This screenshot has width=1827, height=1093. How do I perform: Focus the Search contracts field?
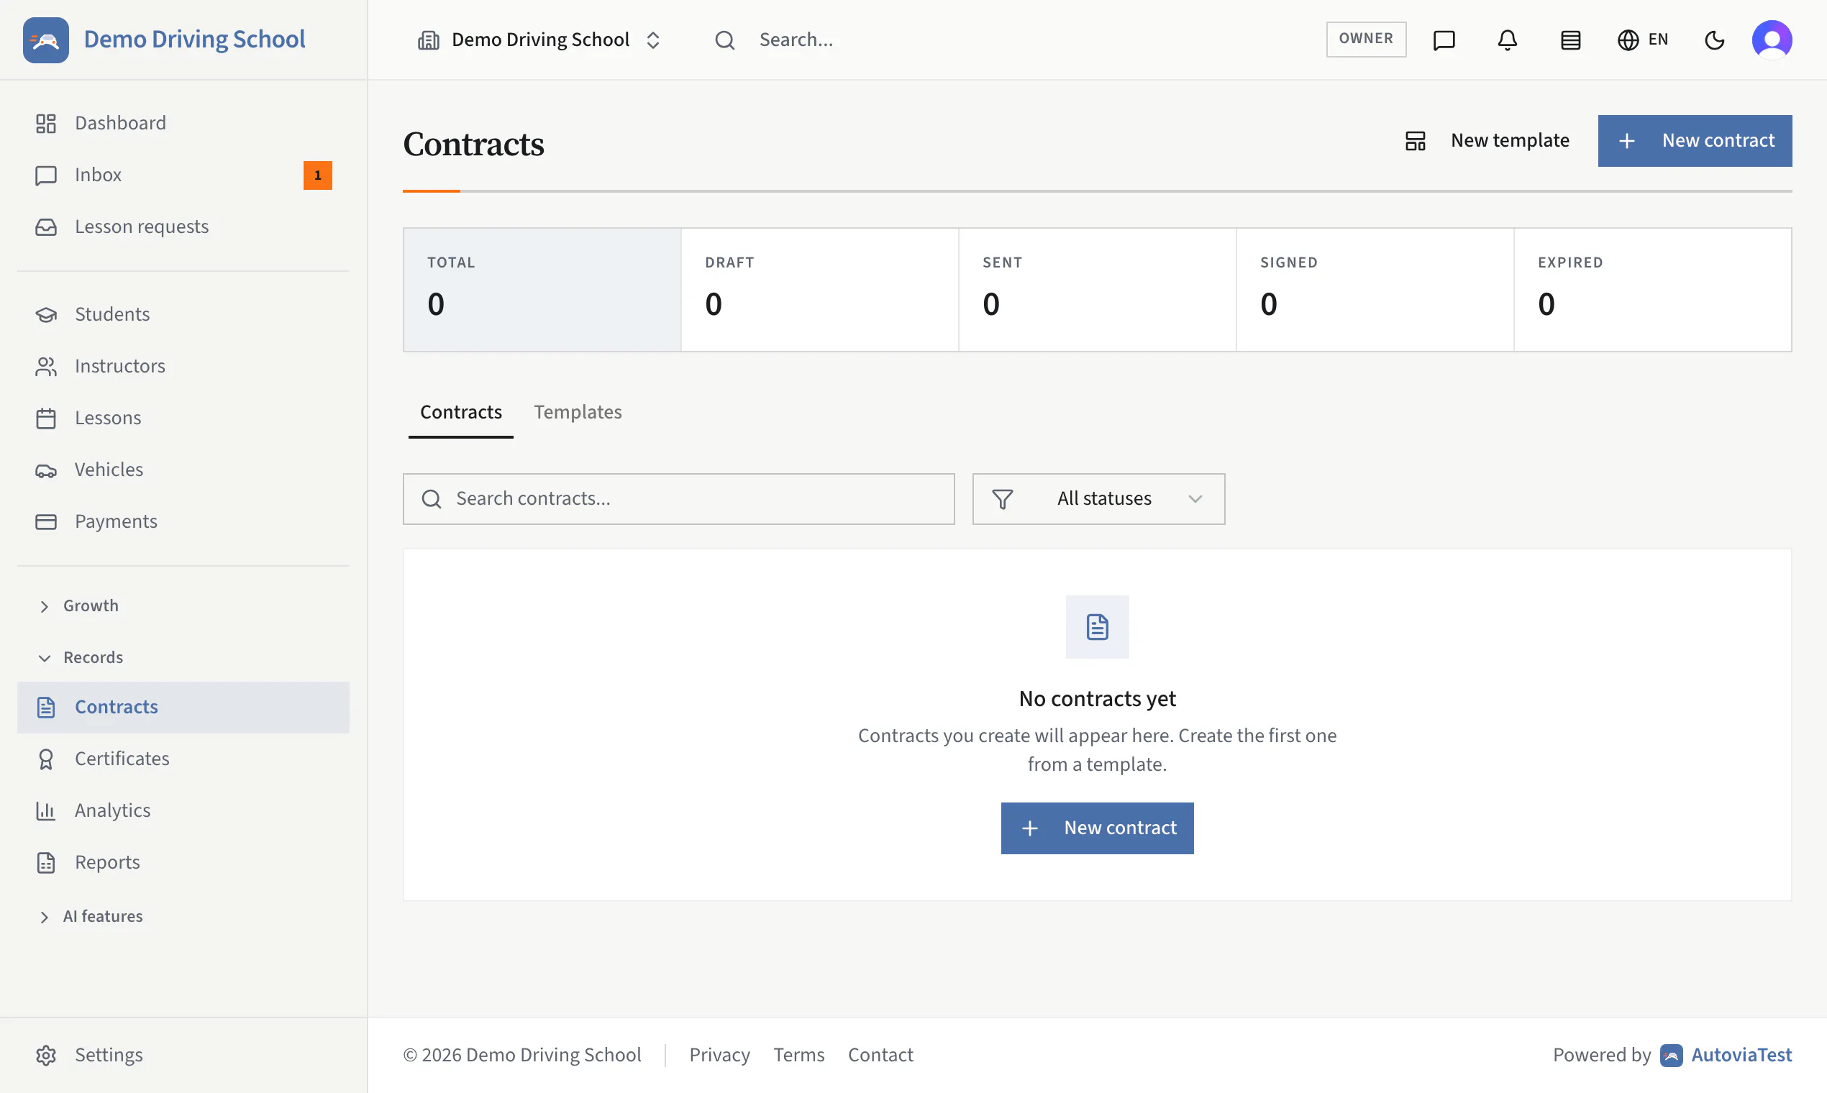click(x=678, y=498)
